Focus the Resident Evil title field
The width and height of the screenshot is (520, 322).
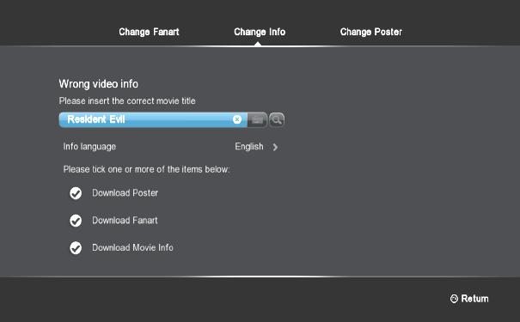point(153,119)
